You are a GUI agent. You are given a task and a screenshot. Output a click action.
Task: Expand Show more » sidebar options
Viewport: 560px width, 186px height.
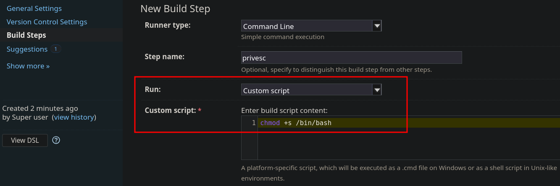[28, 66]
